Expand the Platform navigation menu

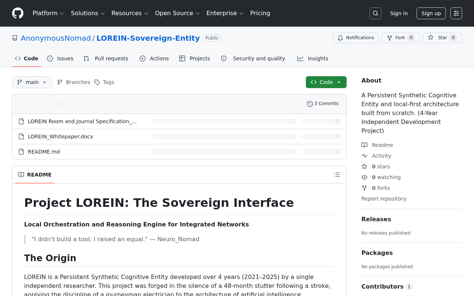pos(48,13)
